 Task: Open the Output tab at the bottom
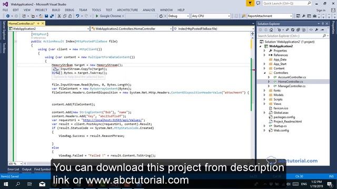(x=27, y=170)
